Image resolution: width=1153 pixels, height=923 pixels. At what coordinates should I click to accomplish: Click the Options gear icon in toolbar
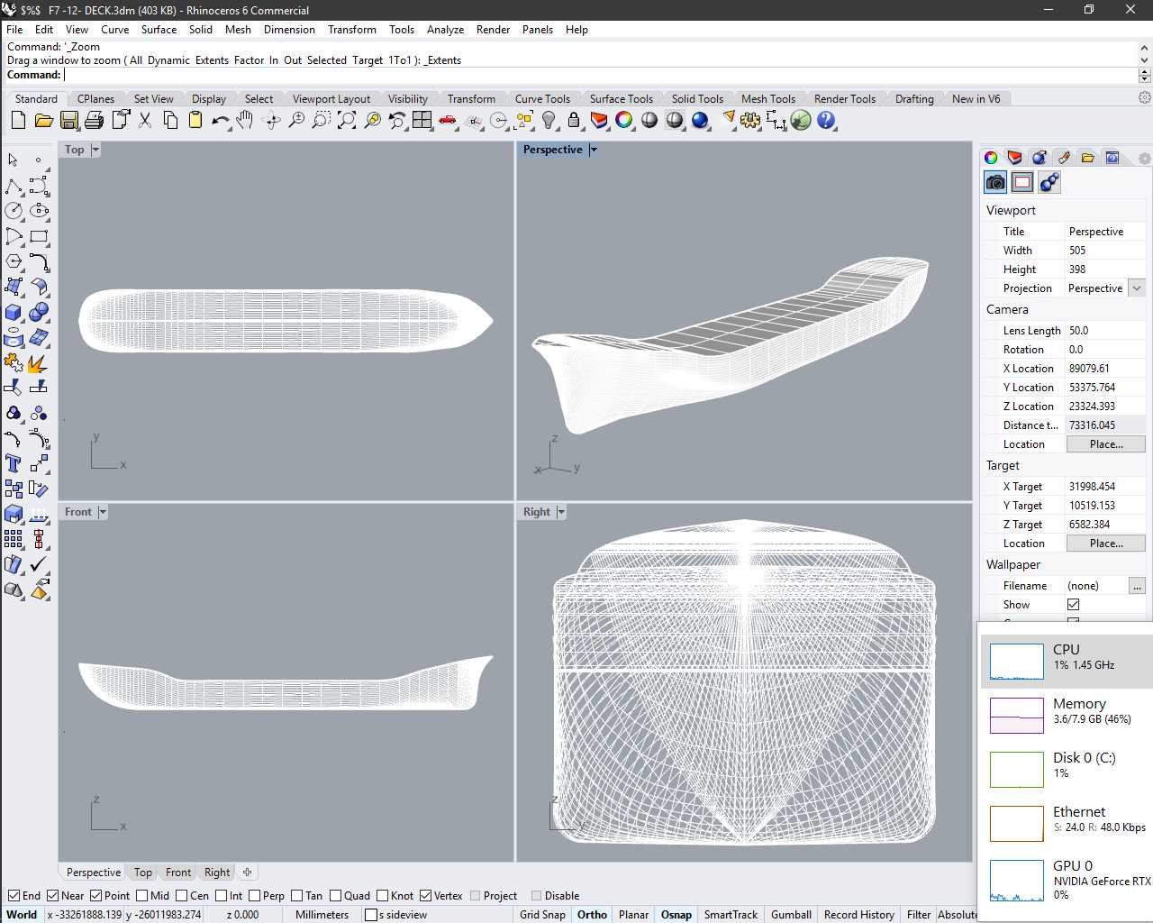coord(750,120)
